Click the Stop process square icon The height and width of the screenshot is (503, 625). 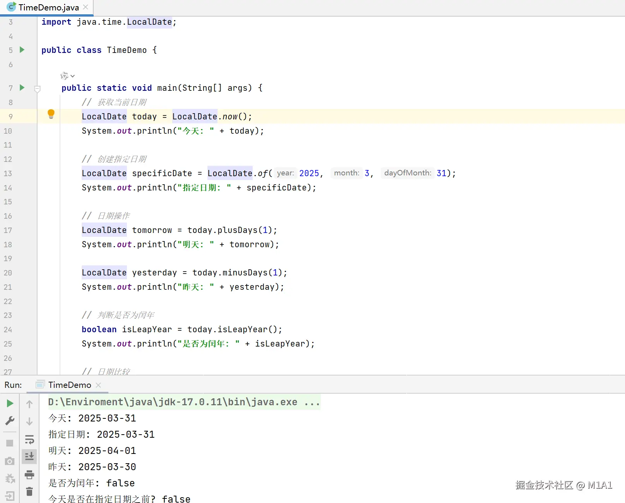coord(10,443)
